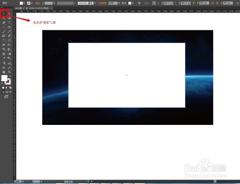The width and height of the screenshot is (240, 184).
Task: Select the Column Graph tool
Action: [x=9, y=63]
